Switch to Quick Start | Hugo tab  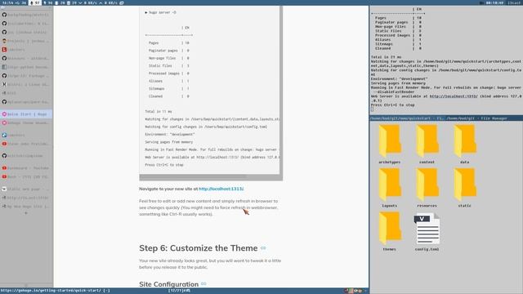[26, 114]
